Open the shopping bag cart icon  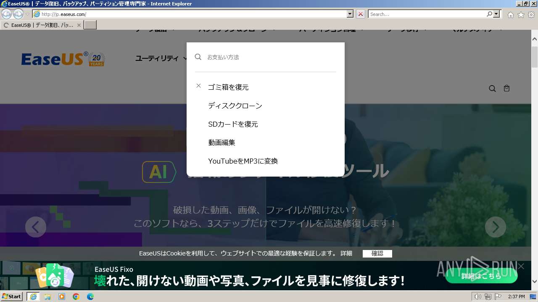point(506,89)
